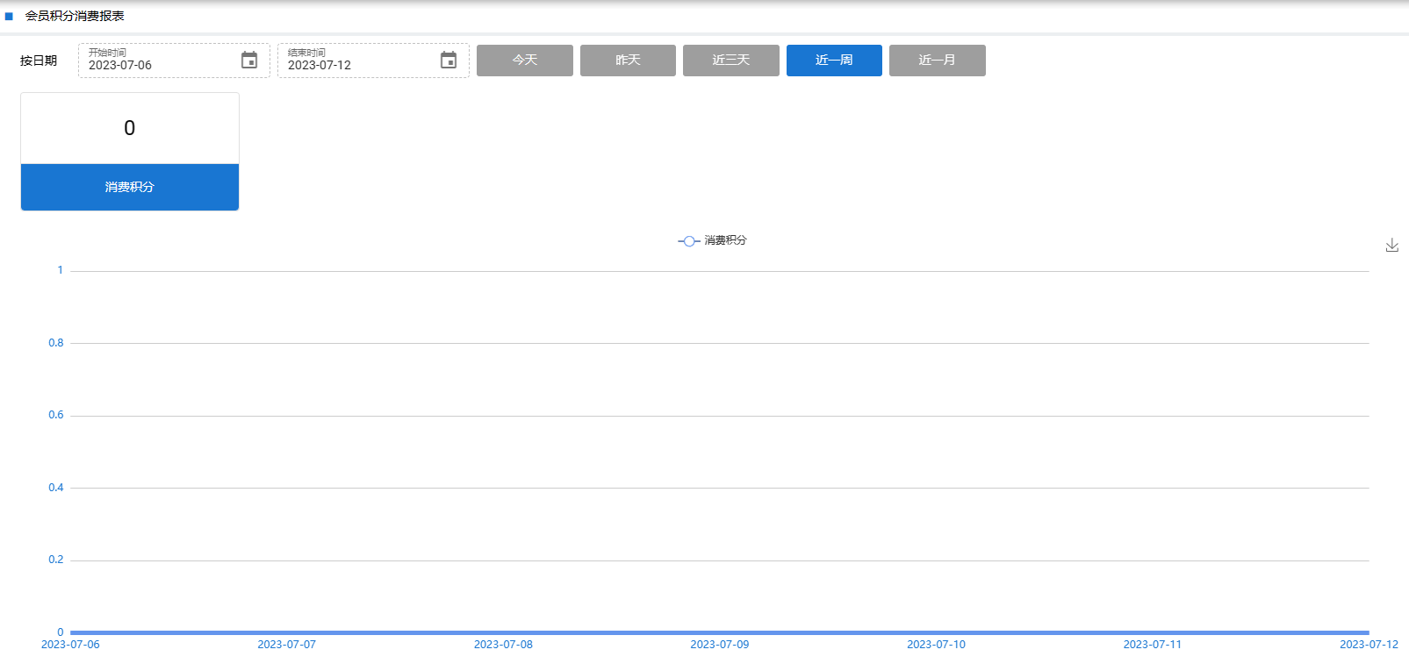
Task: Click the start date field 2023-07-06
Action: 174,61
